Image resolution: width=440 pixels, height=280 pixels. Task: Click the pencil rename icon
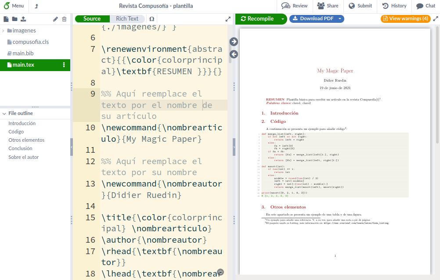[55, 19]
